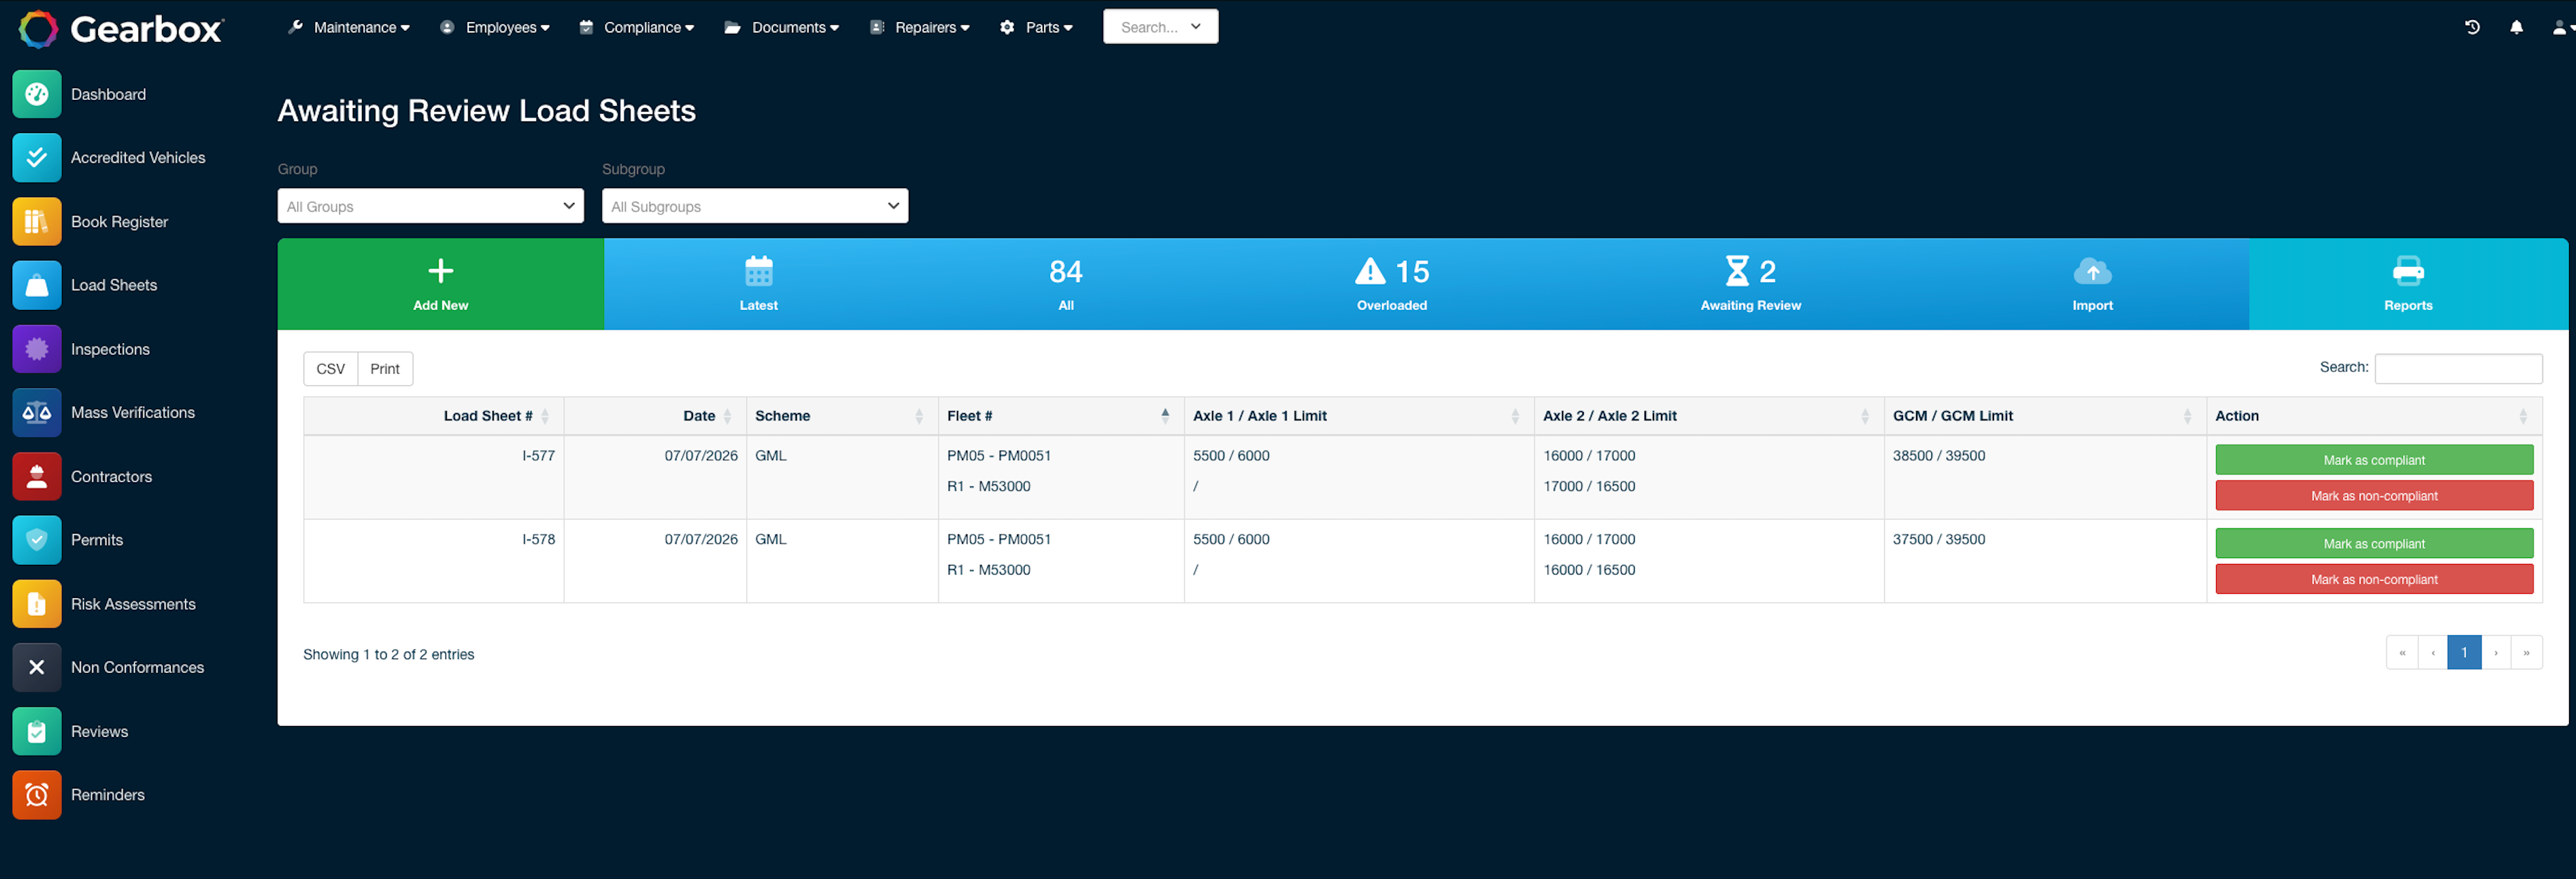2576x879 pixels.
Task: Open the Inspections sidebar icon
Action: [37, 350]
